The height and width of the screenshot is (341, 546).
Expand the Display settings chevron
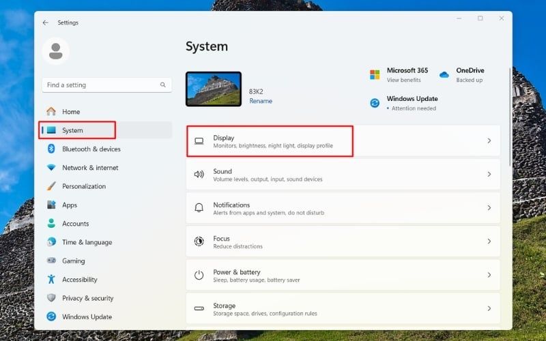click(x=489, y=141)
